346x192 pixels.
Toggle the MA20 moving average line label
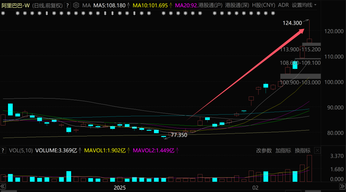tap(186, 5)
